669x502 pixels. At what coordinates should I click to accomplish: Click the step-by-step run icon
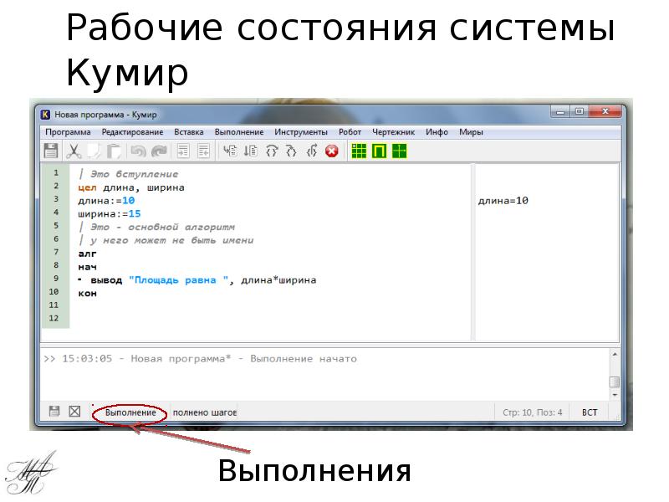tap(251, 151)
